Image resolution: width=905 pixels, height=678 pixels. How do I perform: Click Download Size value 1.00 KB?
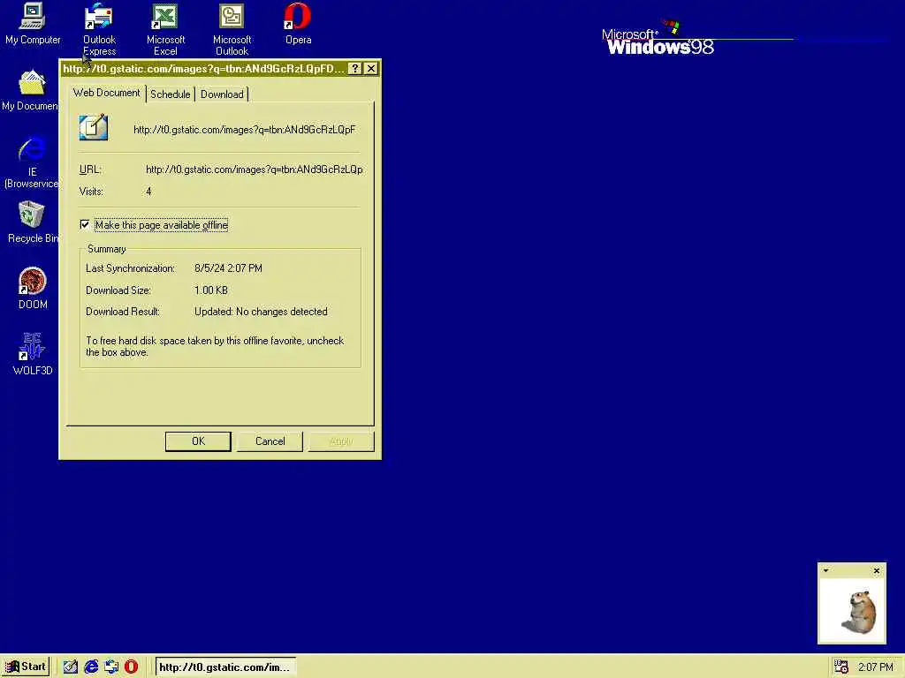tap(210, 290)
